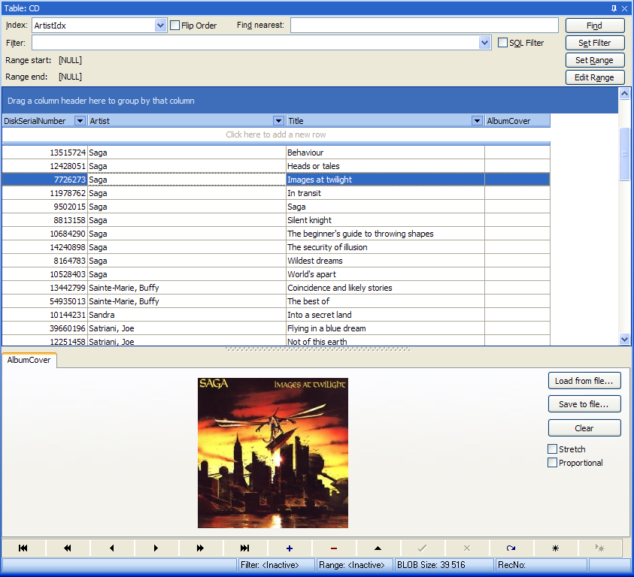Delete current record with minus icon
The height and width of the screenshot is (577, 634).
click(x=334, y=548)
